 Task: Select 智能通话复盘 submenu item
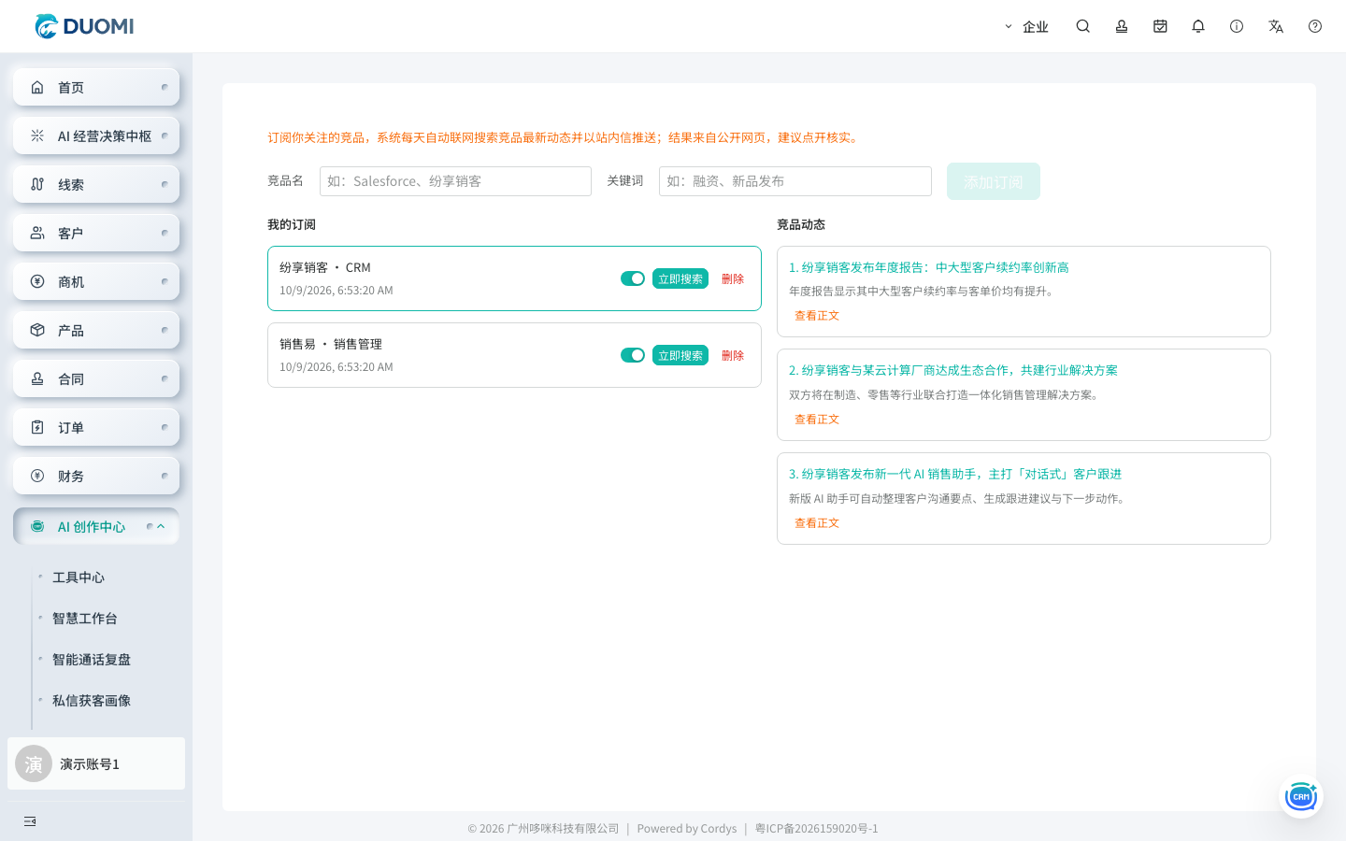coord(92,660)
